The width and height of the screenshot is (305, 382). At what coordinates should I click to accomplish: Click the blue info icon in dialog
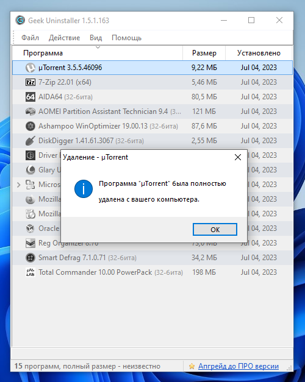pos(84,189)
